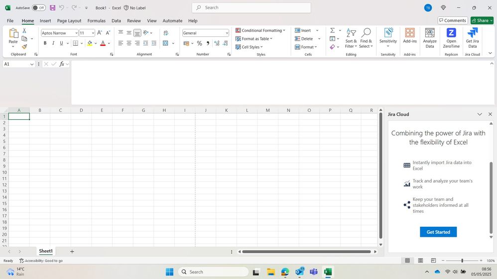Click Get Jira Data icon

(x=472, y=38)
